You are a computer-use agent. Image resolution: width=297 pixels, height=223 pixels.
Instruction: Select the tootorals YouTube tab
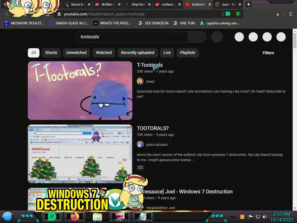[x=198, y=4]
